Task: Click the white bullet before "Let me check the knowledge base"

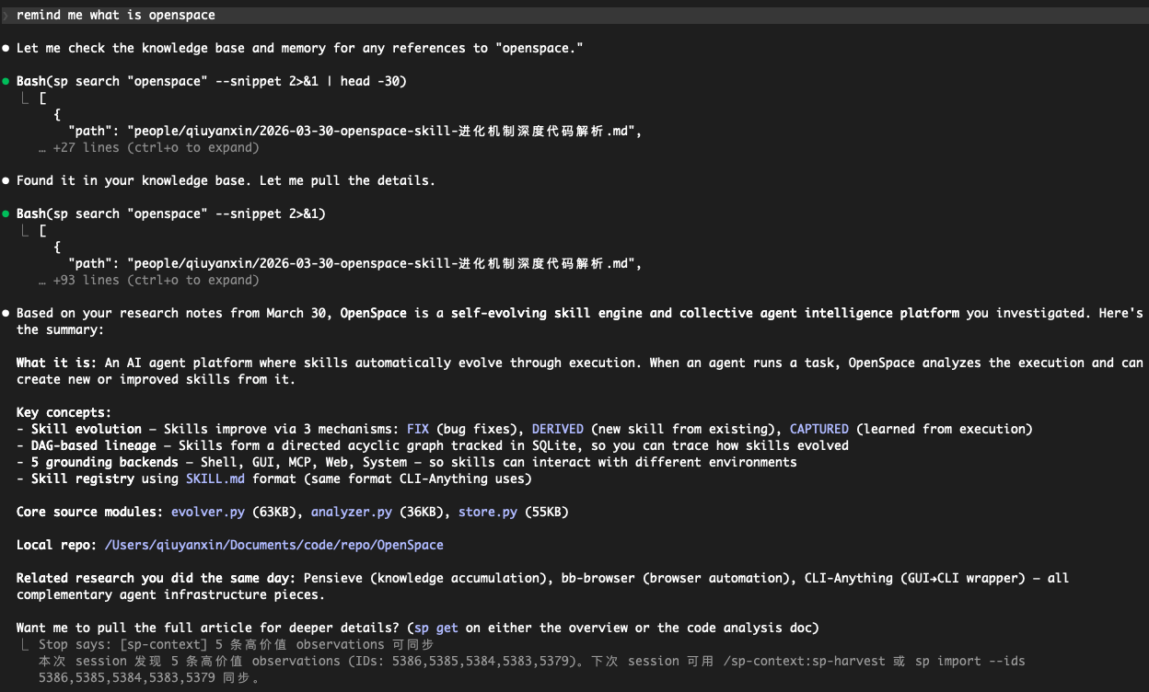Action: click(x=6, y=48)
